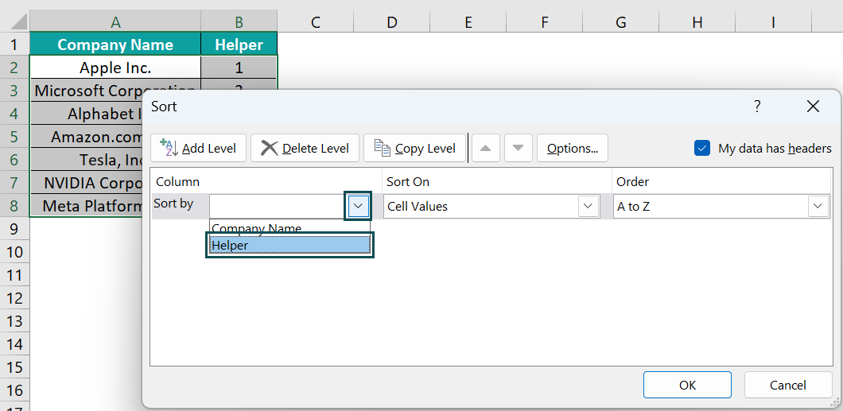The height and width of the screenshot is (411, 843).
Task: Select cell containing Apple Inc.
Action: click(115, 67)
